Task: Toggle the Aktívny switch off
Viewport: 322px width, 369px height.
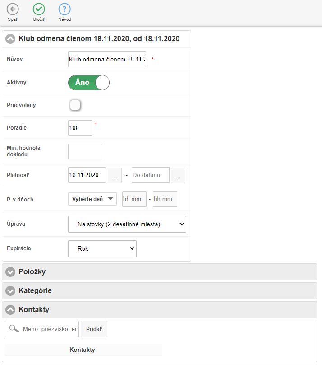Action: pos(89,83)
